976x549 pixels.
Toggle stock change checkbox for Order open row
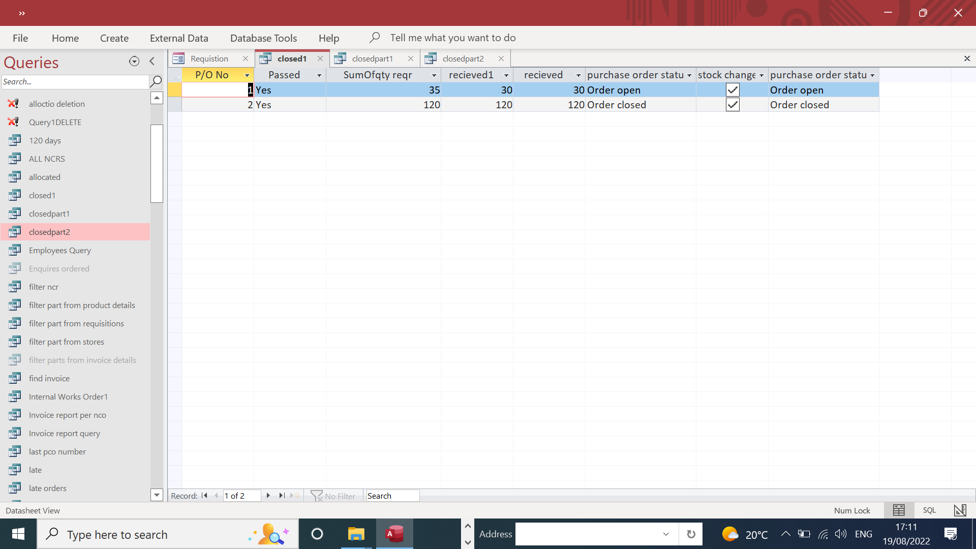point(733,90)
